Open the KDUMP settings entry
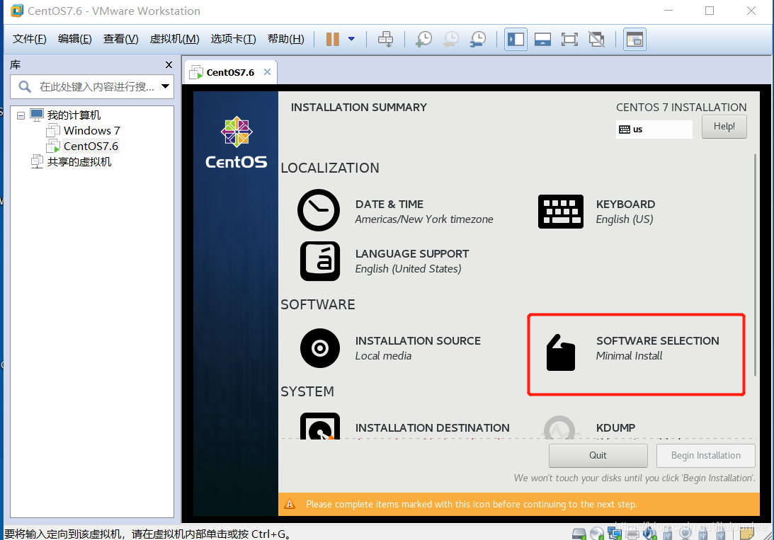 click(x=615, y=428)
